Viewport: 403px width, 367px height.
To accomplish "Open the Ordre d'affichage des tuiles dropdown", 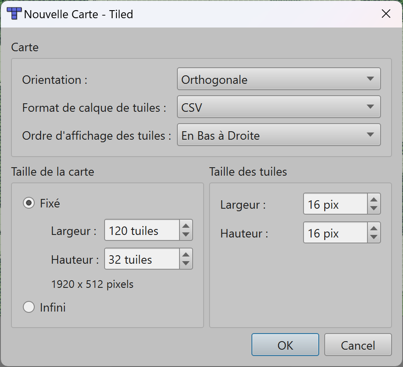I will pyautogui.click(x=279, y=135).
